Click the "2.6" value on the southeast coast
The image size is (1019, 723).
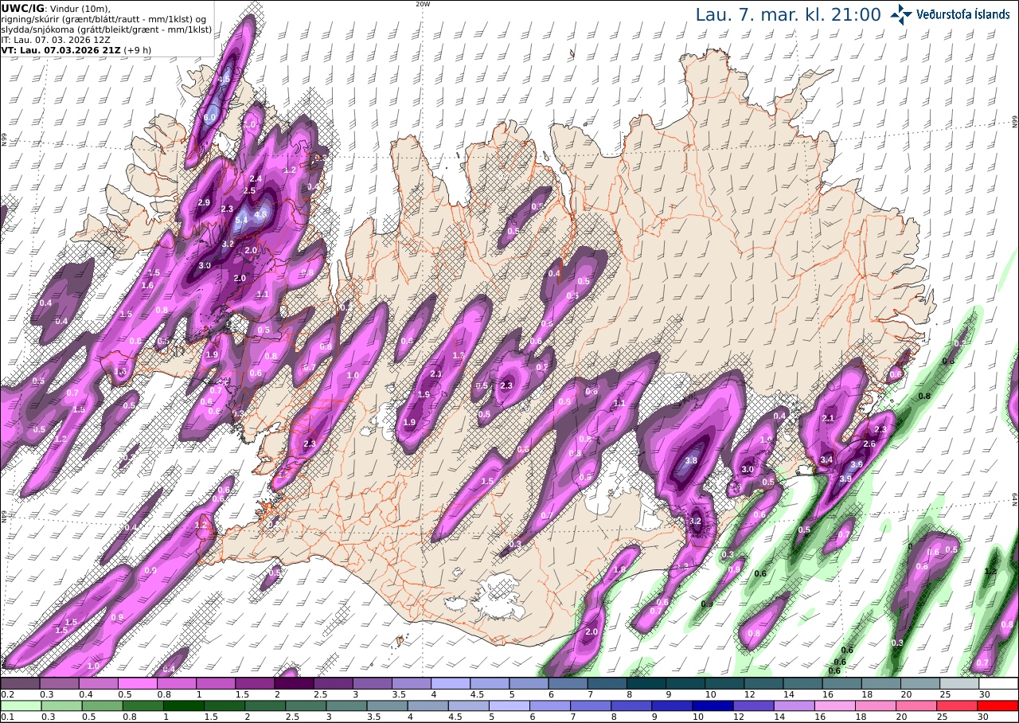click(x=869, y=444)
